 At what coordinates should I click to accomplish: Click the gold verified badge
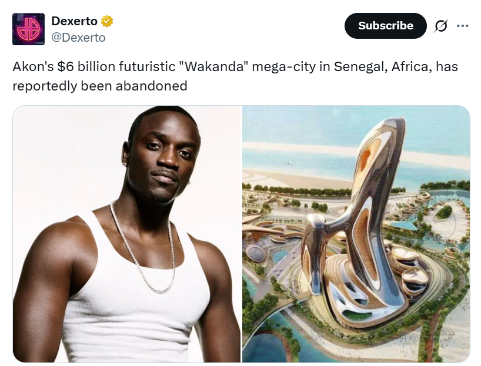point(107,21)
